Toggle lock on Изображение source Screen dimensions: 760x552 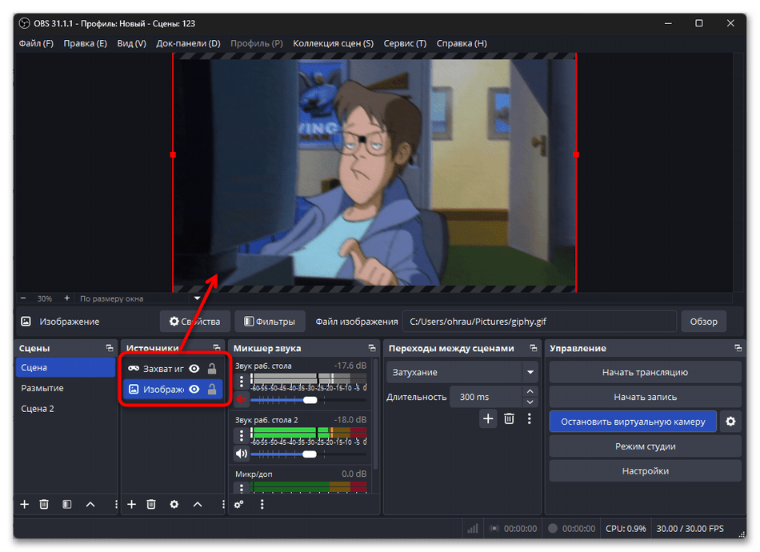pyautogui.click(x=212, y=389)
